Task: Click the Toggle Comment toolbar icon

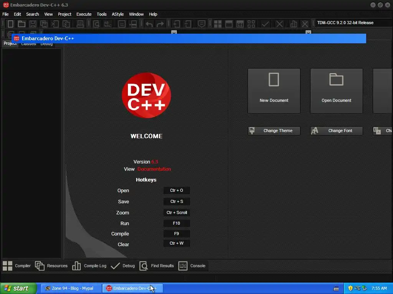Action: [201, 24]
